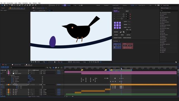Toggle the Position stopwatch
This screenshot has width=179, height=101.
point(12,78)
